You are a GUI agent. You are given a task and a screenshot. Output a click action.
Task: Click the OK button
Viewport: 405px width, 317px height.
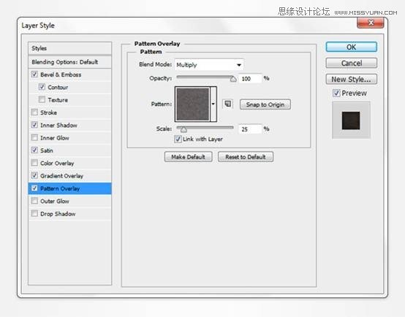pyautogui.click(x=352, y=47)
